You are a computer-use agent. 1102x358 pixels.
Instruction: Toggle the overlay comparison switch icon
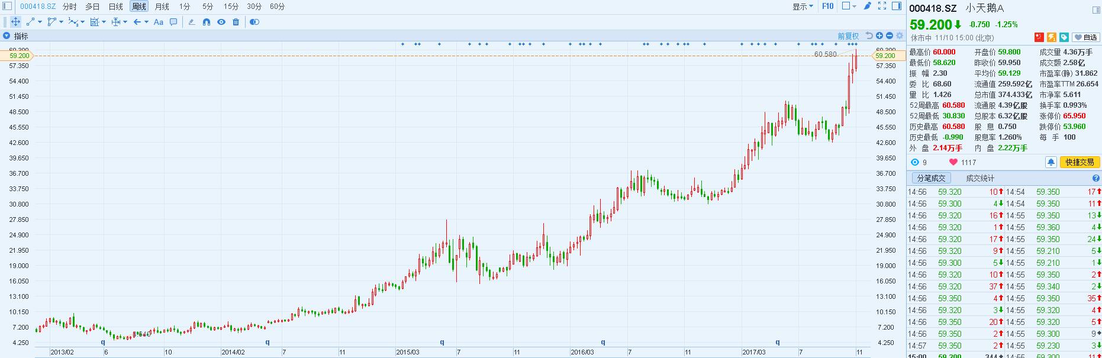[254, 22]
